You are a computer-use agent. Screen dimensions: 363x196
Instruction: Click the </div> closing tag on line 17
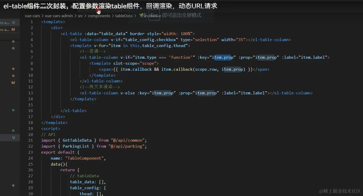point(58,117)
